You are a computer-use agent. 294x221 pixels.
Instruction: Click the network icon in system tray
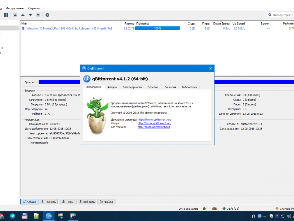283,216
